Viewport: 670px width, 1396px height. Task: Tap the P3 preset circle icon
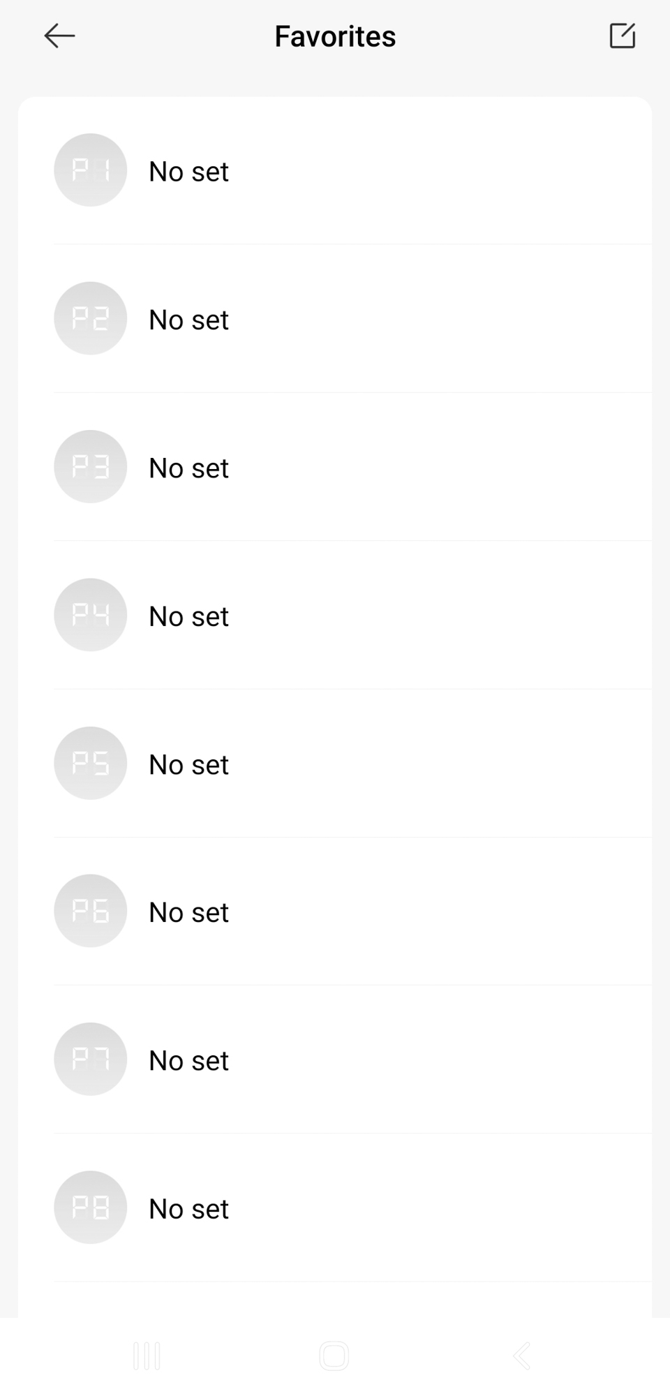coord(90,467)
